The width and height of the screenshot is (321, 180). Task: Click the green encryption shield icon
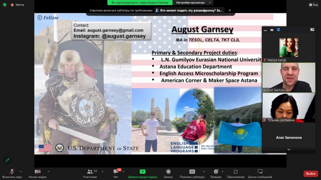5,5
